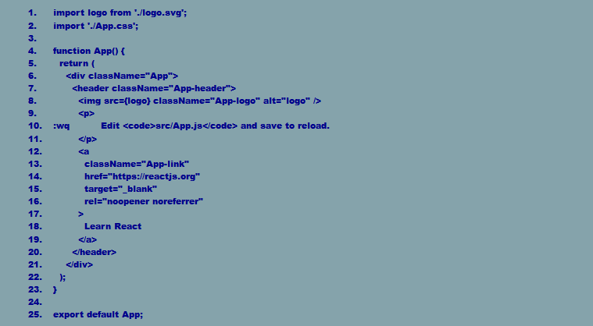Click the Learn React text
The width and height of the screenshot is (593, 326).
point(113,226)
